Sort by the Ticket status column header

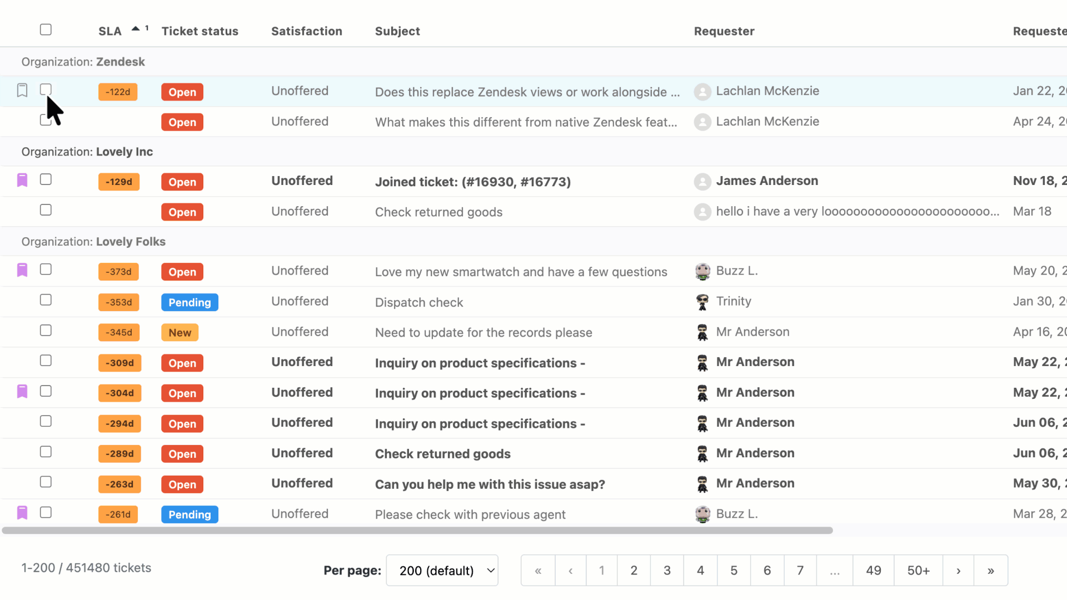point(200,31)
